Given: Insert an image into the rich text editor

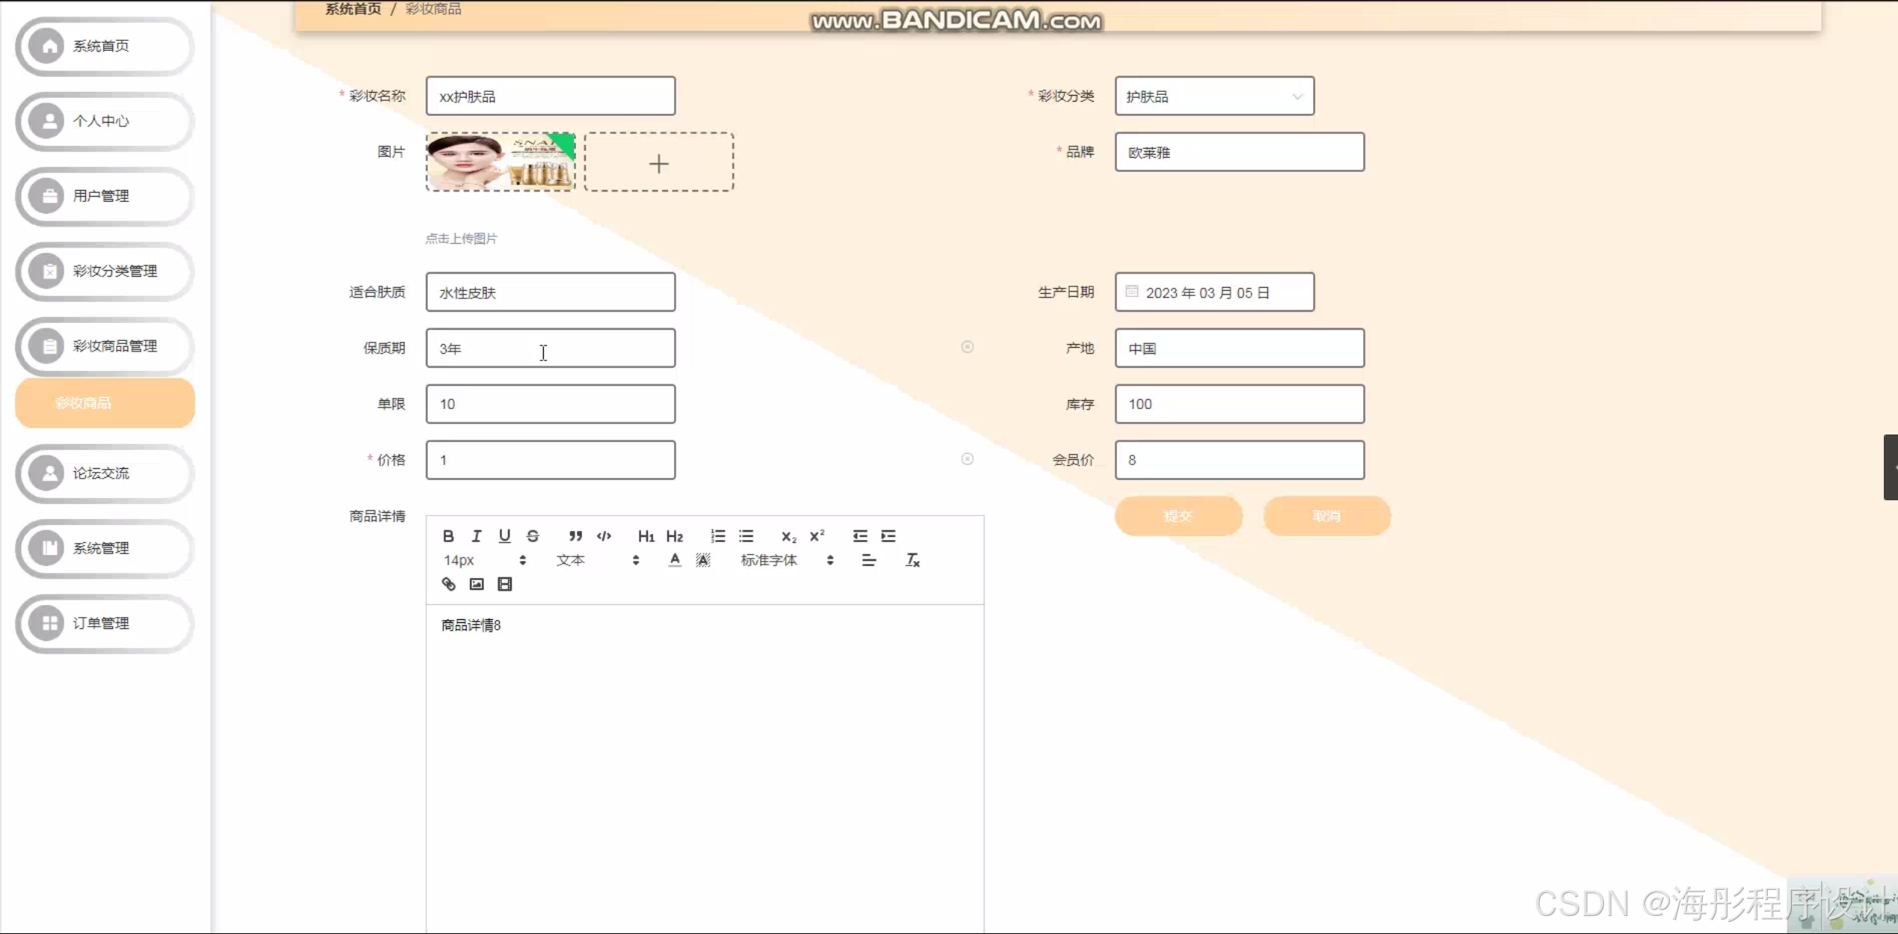Looking at the screenshot, I should click(x=477, y=584).
